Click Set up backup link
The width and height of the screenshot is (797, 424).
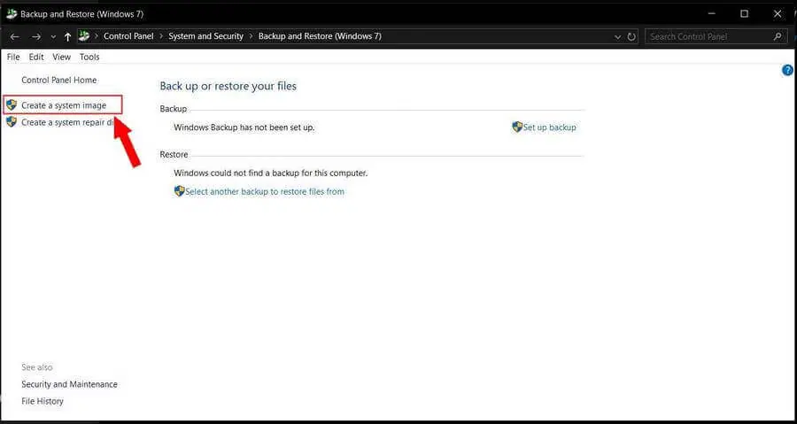(549, 127)
